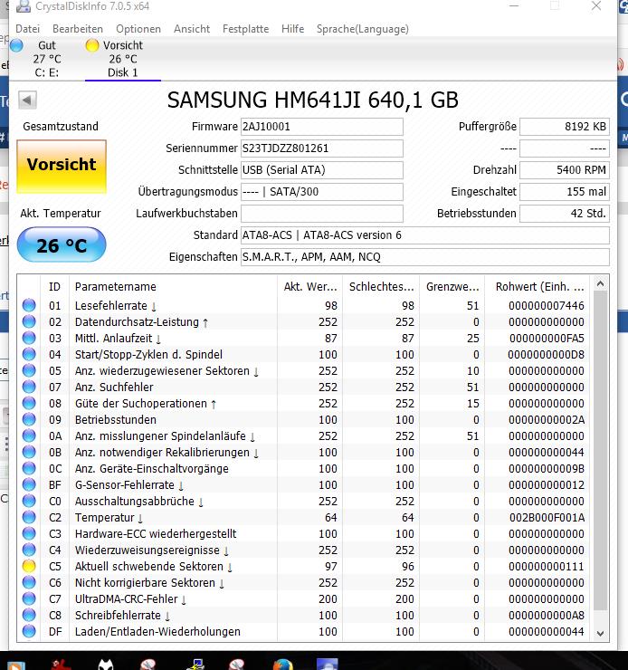628x670 pixels.
Task: Click the previous disk arrow button
Action: [x=27, y=100]
